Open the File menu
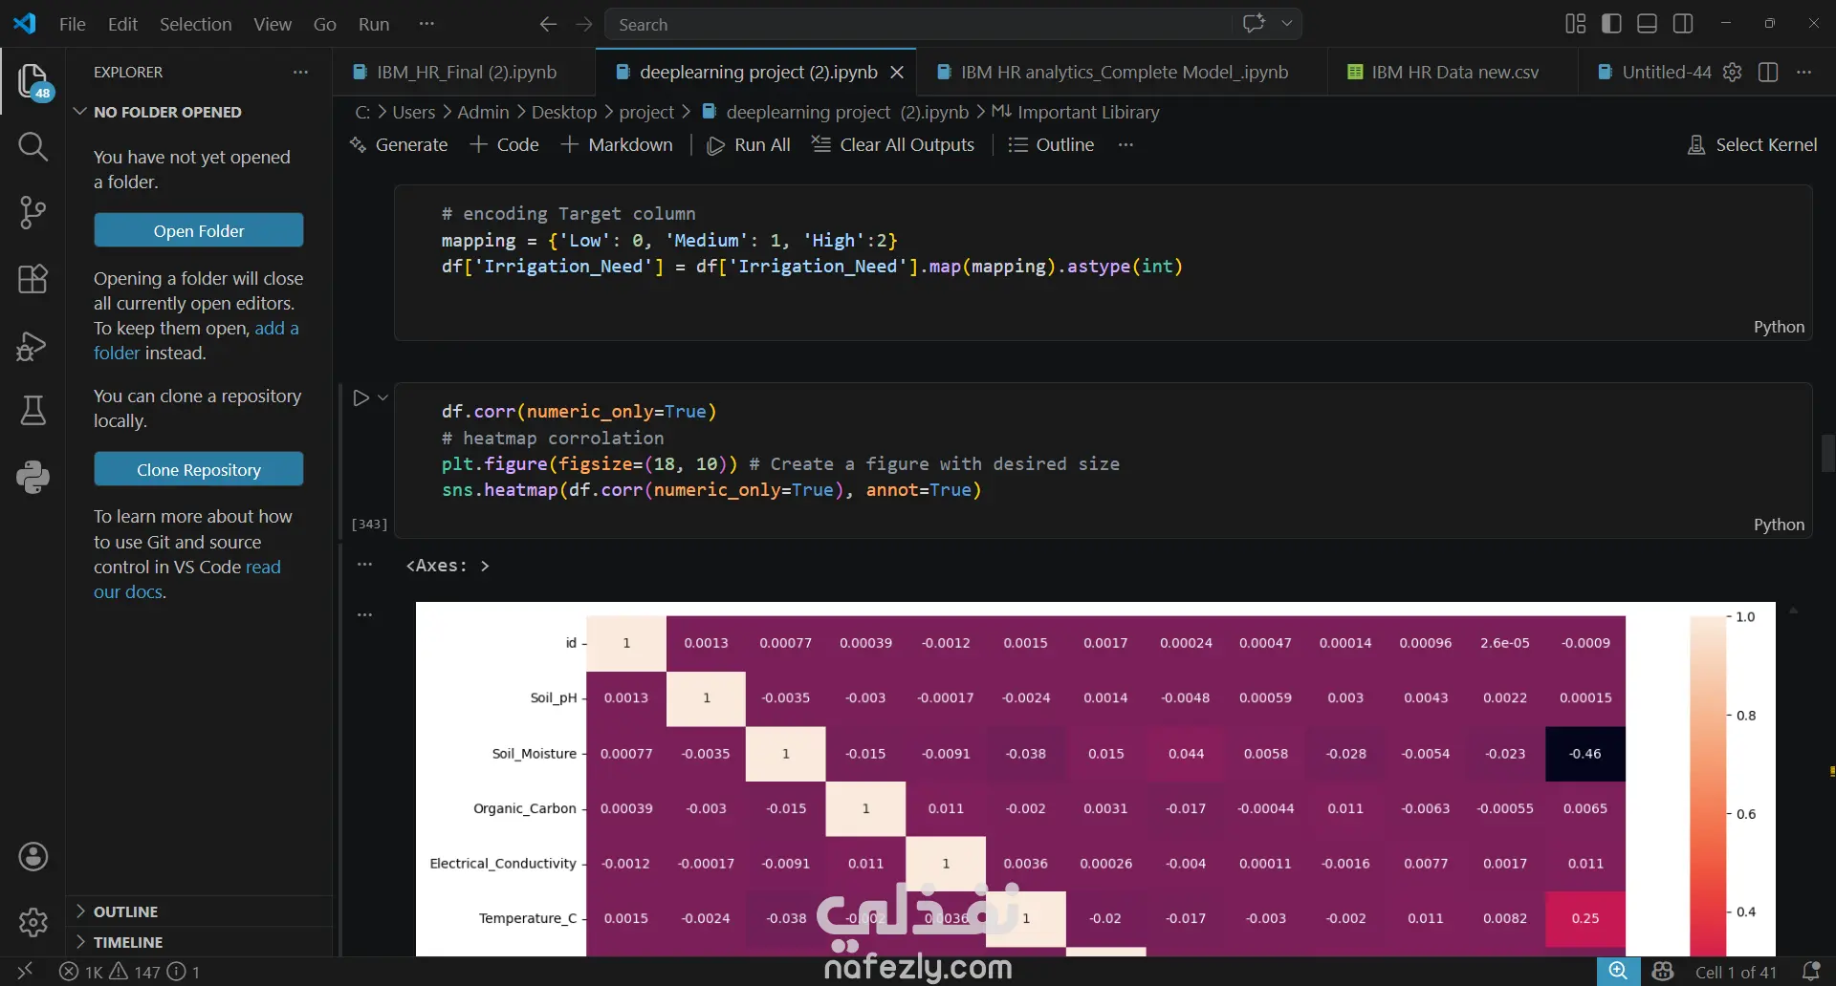The image size is (1836, 986). pyautogui.click(x=73, y=24)
